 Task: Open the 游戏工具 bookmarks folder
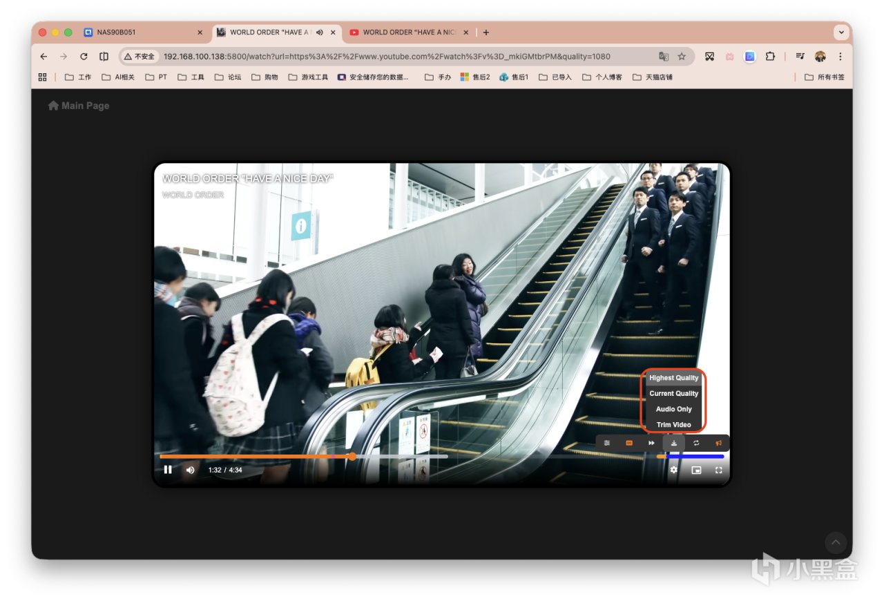308,77
